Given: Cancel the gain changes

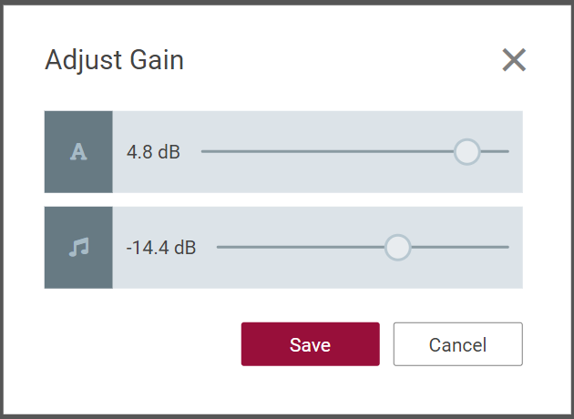Looking at the screenshot, I should (x=457, y=344).
